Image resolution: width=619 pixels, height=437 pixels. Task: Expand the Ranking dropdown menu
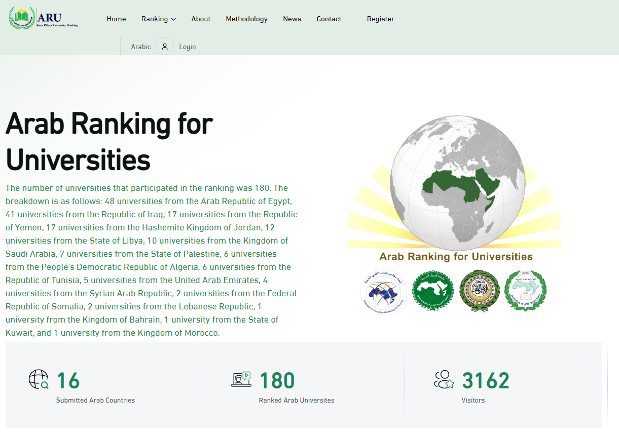155,19
